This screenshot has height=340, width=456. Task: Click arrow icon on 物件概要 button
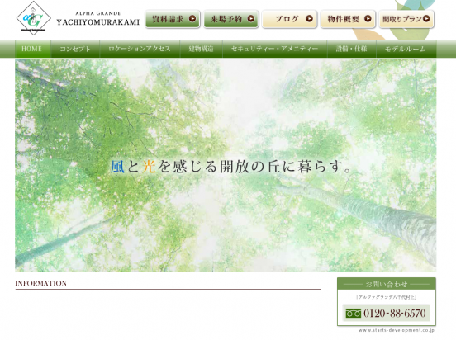click(368, 19)
